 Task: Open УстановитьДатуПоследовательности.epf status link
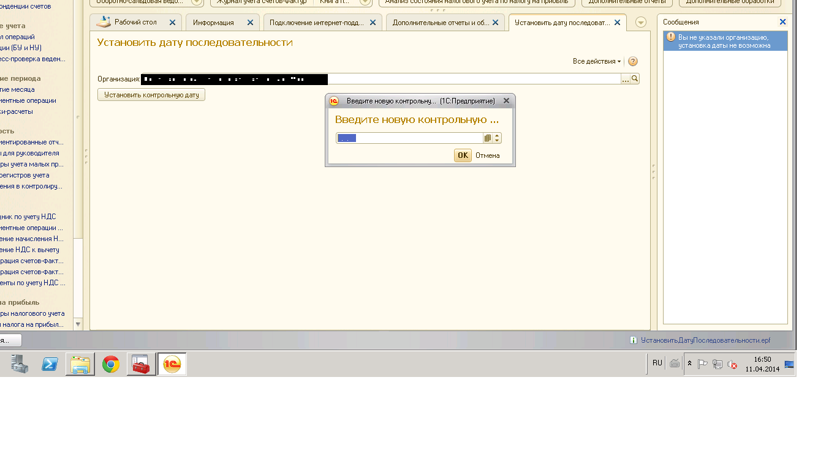[705, 340]
